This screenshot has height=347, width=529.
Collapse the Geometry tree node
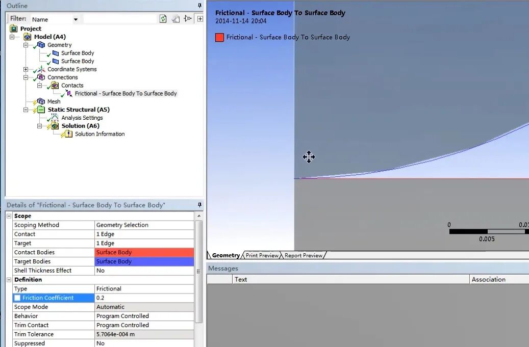26,45
